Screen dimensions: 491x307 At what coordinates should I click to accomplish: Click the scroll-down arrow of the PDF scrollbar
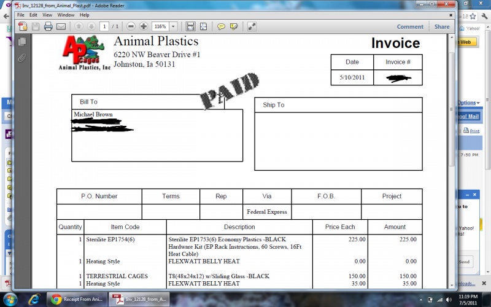[452, 285]
